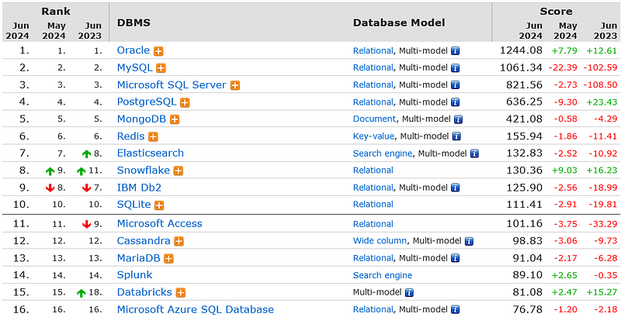Click the Splunk DBMS link

click(x=134, y=275)
